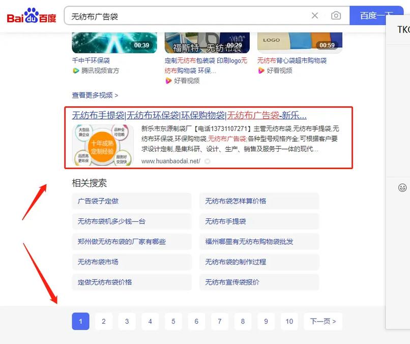Click the 好看视频 icon under the 无纺布背心袋 video

262,71
